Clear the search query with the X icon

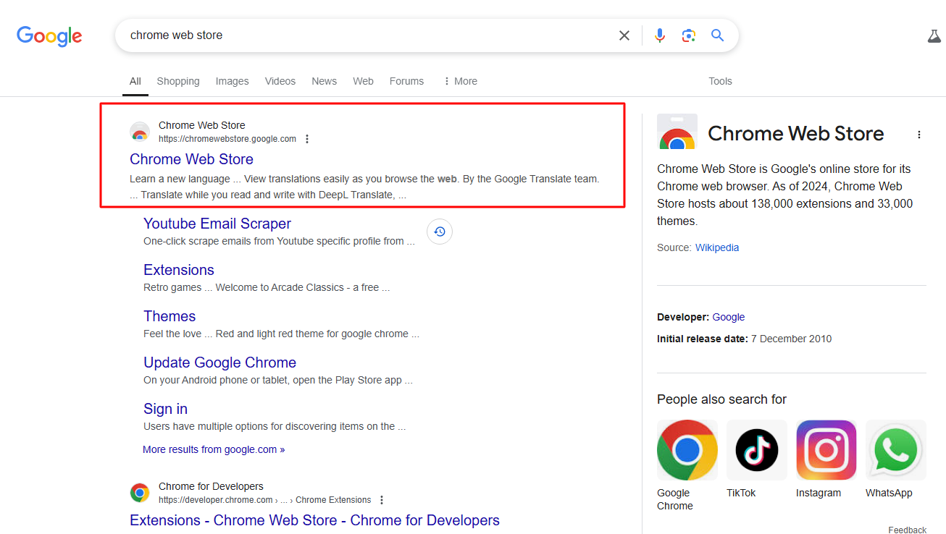(x=624, y=35)
